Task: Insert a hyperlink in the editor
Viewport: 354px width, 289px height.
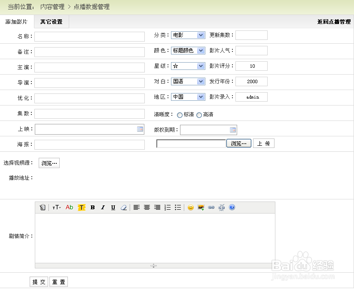Action: click(x=211, y=207)
